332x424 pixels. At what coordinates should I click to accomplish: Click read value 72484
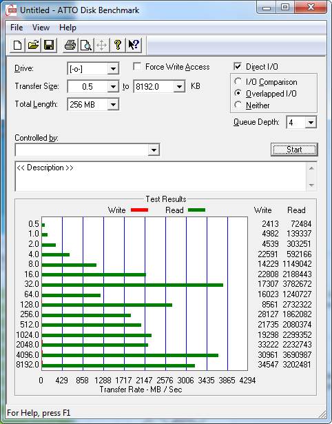(301, 224)
